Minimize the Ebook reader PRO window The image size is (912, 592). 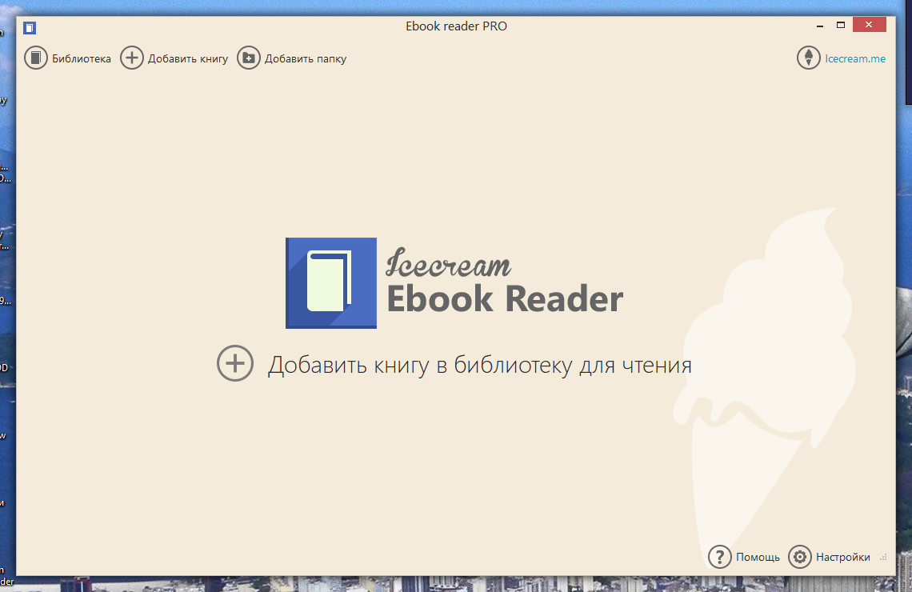coord(820,26)
